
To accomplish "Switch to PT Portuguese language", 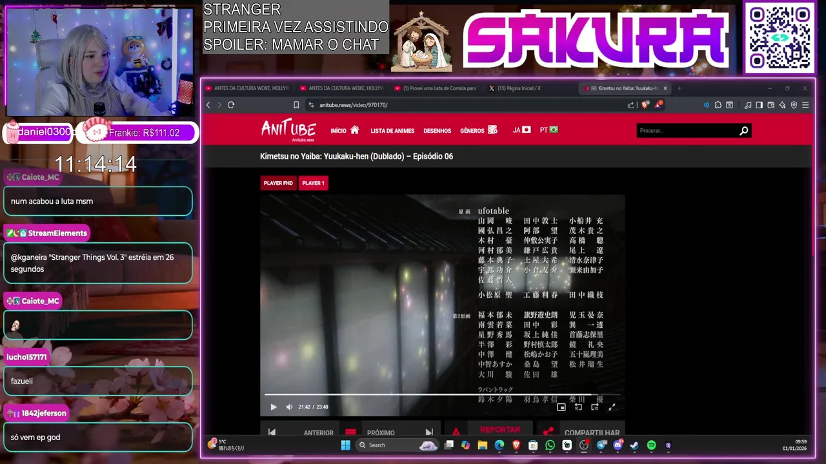I will point(549,130).
